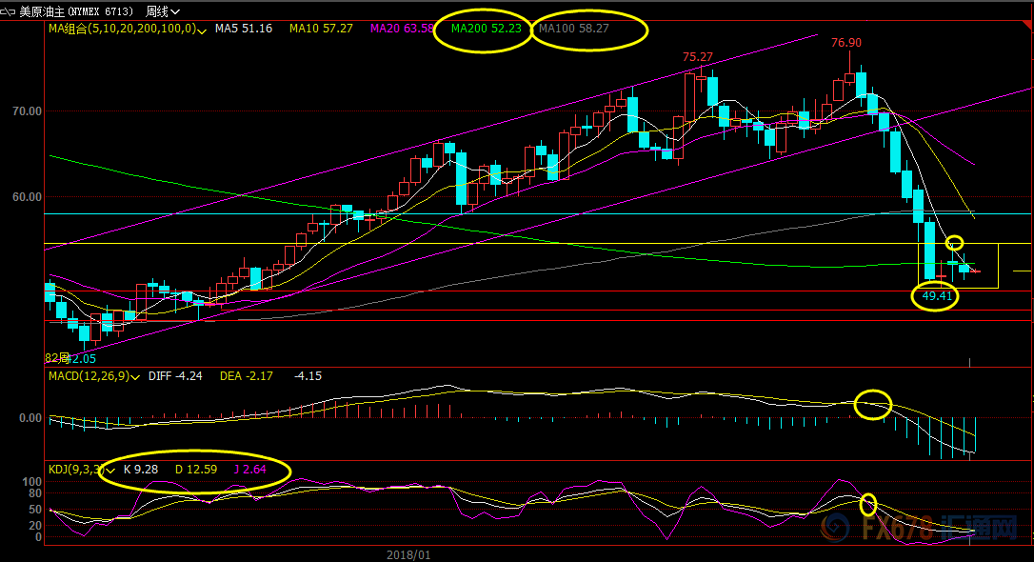1034x562 pixels.
Task: Click the gray MA100 58.27 label
Action: coord(573,30)
